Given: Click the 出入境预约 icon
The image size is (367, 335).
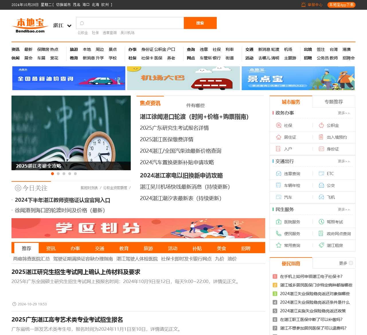Looking at the screenshot, I should [x=321, y=137].
